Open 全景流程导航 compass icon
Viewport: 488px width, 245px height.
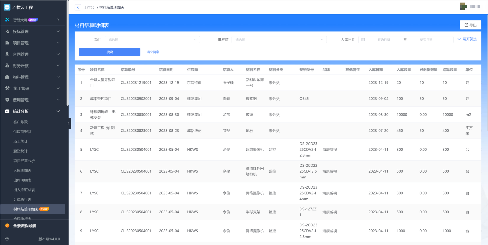point(7,226)
